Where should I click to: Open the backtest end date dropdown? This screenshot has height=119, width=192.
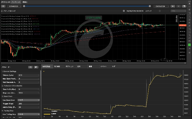(168, 6)
